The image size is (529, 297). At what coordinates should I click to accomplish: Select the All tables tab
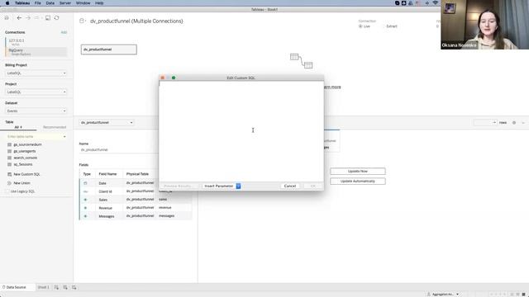(18, 127)
